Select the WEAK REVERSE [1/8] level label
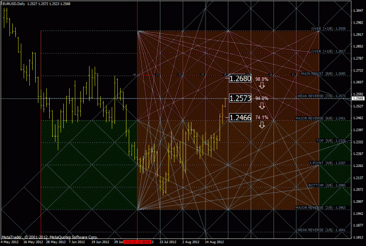The height and width of the screenshot is (246, 366). click(x=321, y=230)
